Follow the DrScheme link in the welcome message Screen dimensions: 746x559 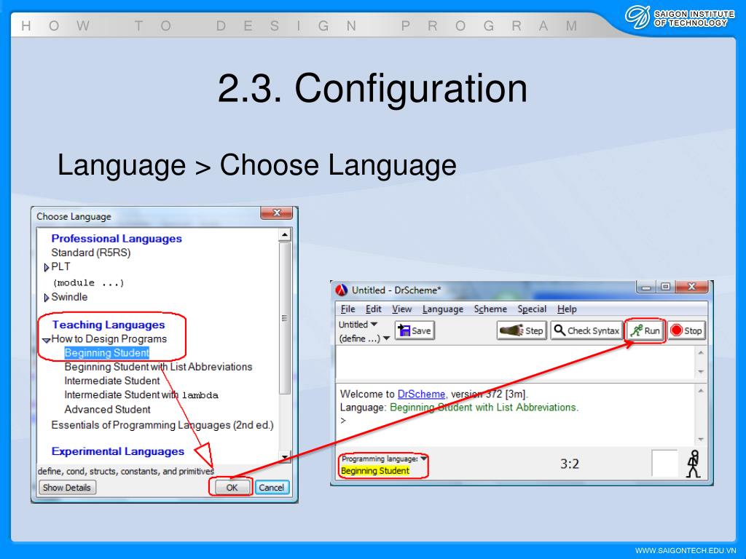pyautogui.click(x=421, y=394)
